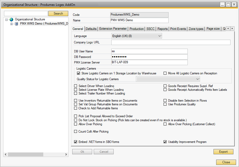Enable Use Produmex Quality
The width and height of the screenshot is (239, 167).
click(165, 104)
